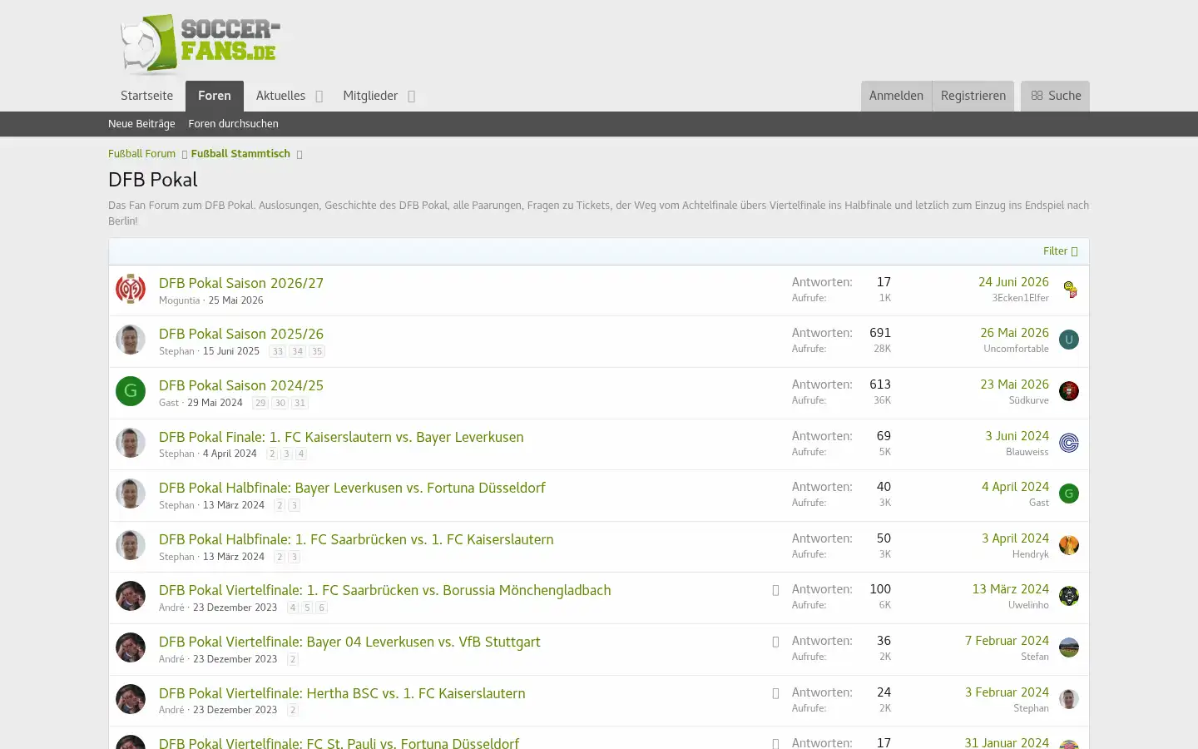Open Stephan's avatar on Saarbrücken vs. Kaiserslautern Halbfinale
Image resolution: width=1198 pixels, height=749 pixels.
(x=131, y=545)
